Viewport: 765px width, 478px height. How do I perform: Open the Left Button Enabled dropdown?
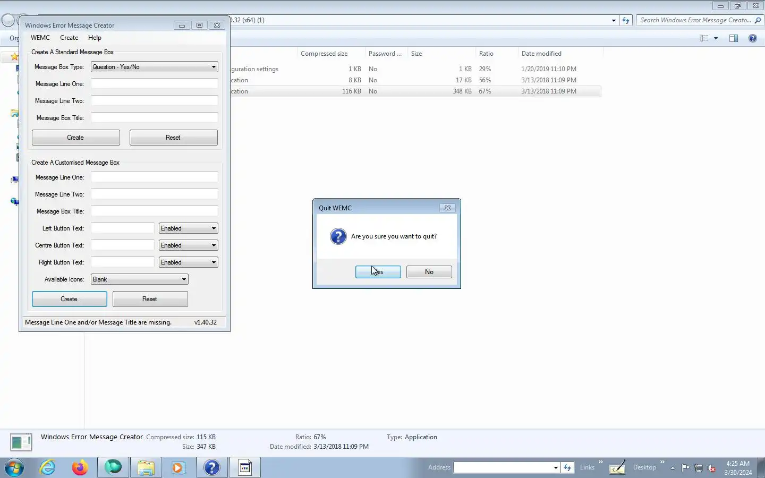tap(189, 228)
